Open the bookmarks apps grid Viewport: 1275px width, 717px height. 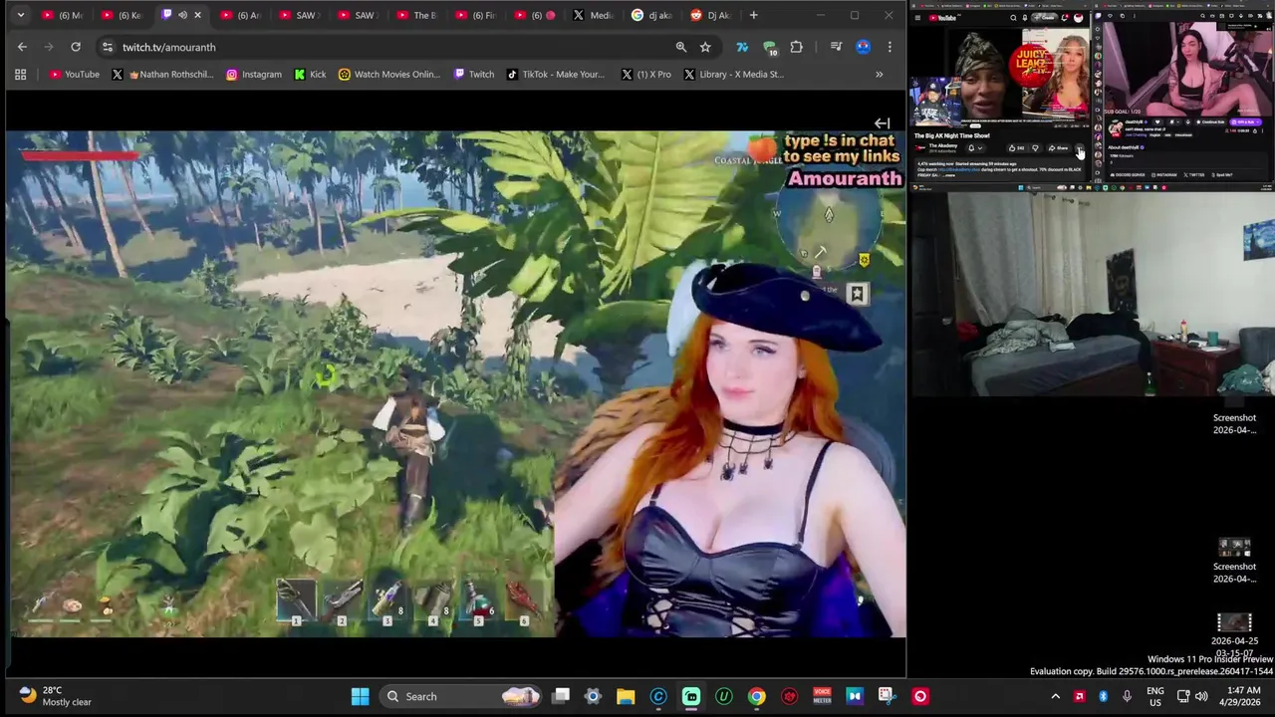pyautogui.click(x=20, y=74)
